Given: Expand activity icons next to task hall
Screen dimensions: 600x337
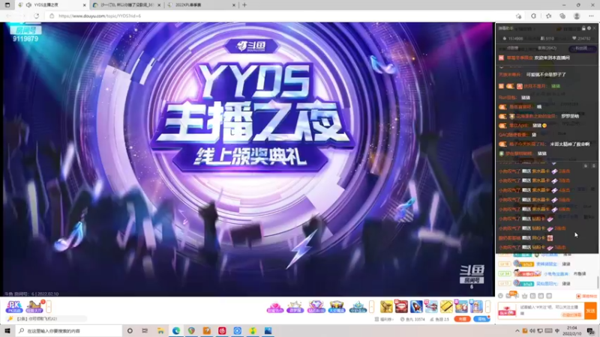Looking at the screenshot, I should pos(49,306).
